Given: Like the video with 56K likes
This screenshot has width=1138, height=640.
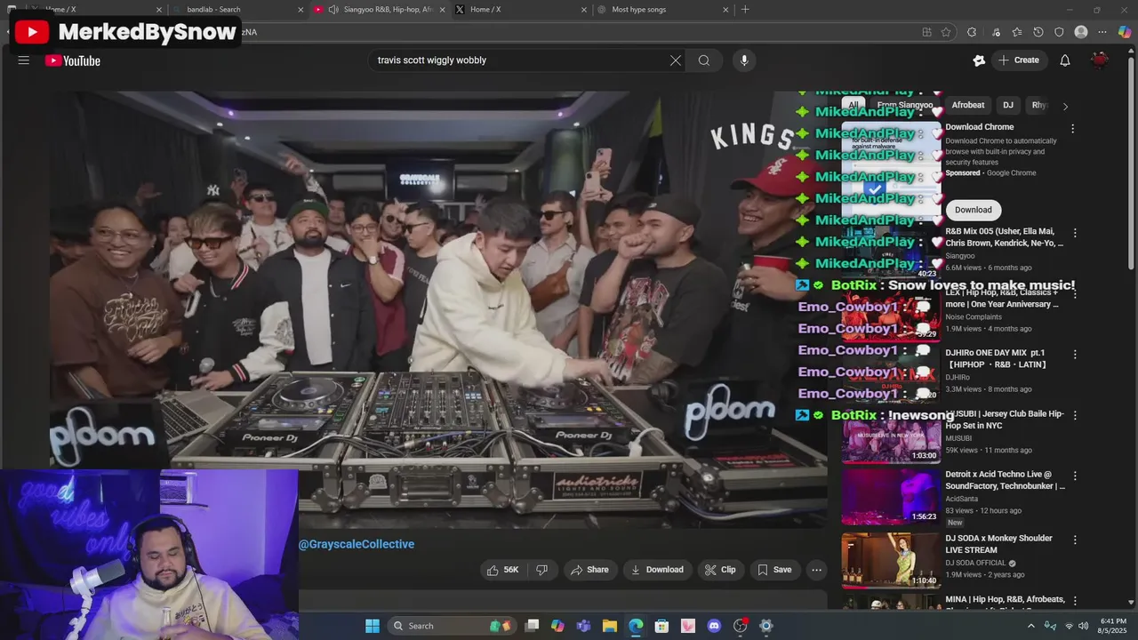Looking at the screenshot, I should click(x=502, y=570).
